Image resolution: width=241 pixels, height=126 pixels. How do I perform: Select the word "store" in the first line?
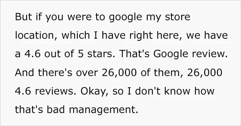point(178,17)
